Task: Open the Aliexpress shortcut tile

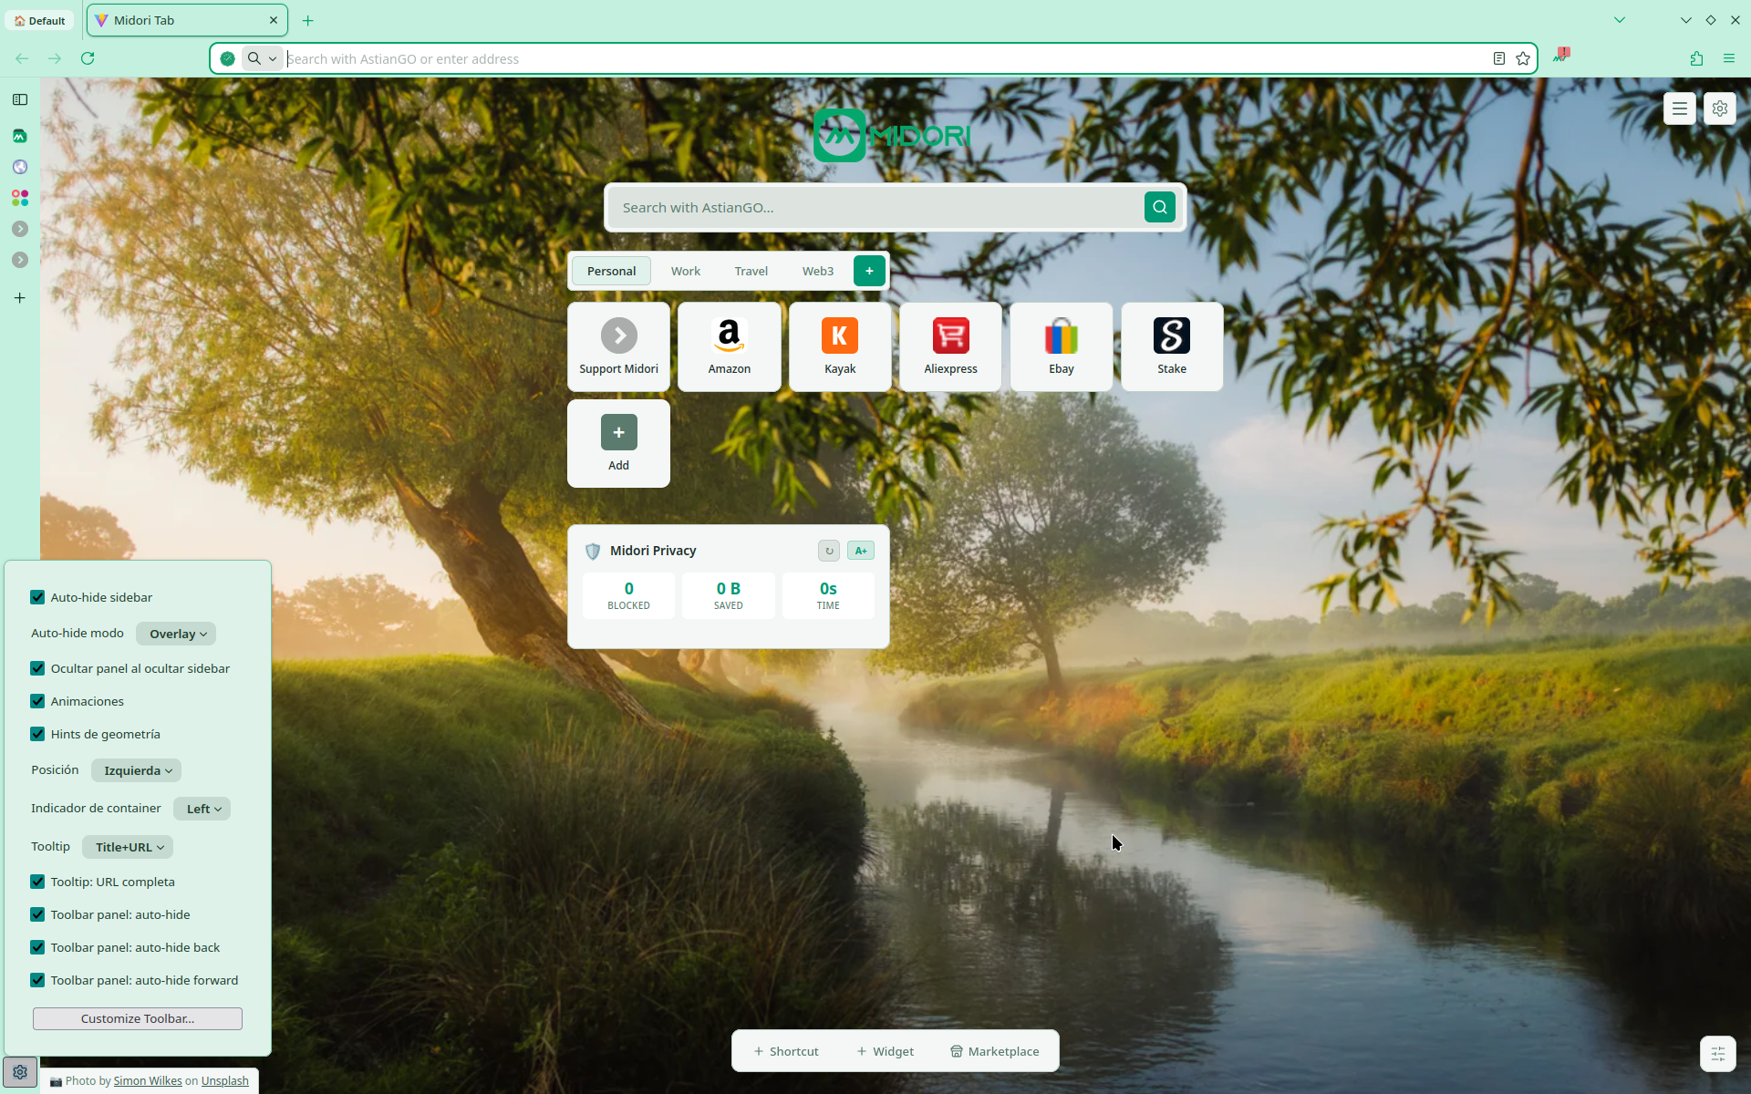Action: click(x=950, y=347)
